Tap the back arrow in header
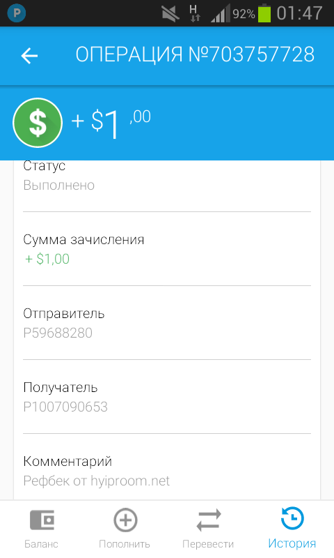 click(29, 56)
